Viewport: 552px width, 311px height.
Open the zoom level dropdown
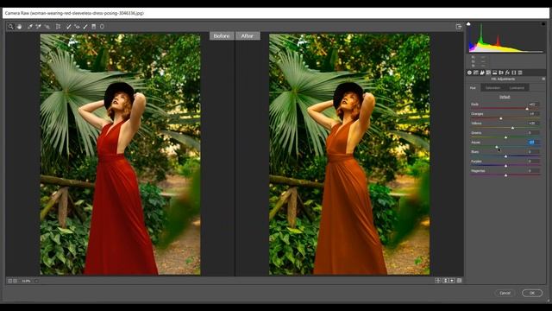pyautogui.click(x=36, y=281)
